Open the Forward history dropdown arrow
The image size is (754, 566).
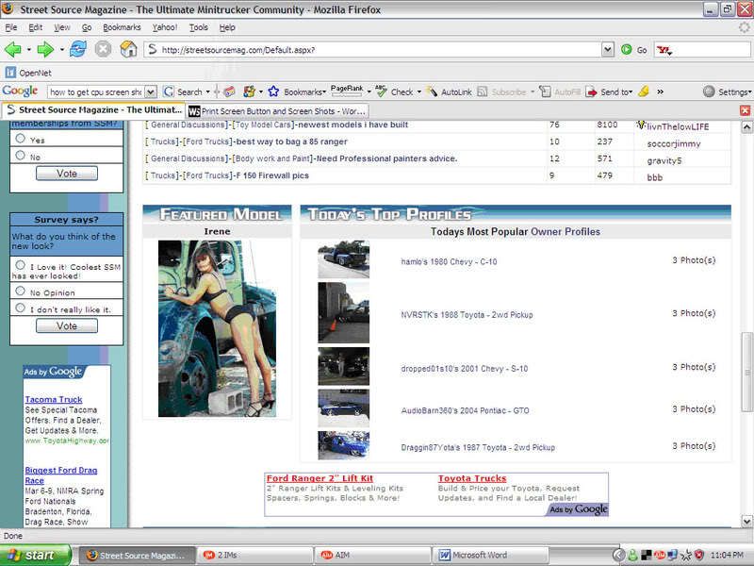tap(61, 50)
